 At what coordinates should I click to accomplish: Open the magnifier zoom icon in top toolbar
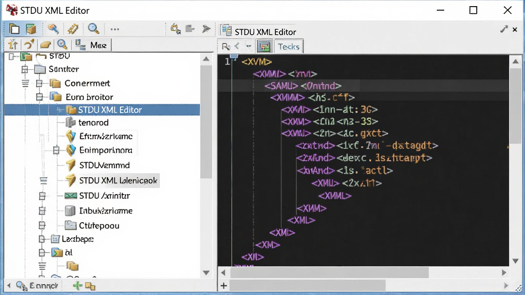click(x=93, y=29)
